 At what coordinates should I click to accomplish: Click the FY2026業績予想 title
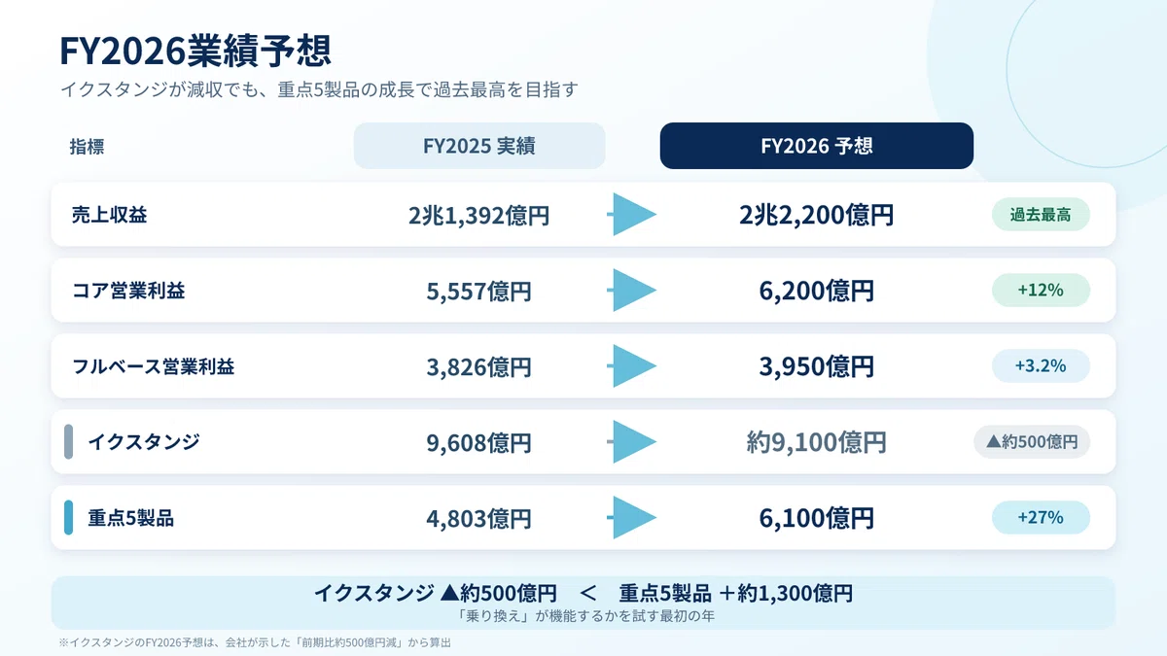click(x=194, y=50)
